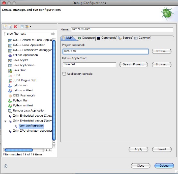
Task: Click the New launch configuration icon
Action: click(5, 27)
